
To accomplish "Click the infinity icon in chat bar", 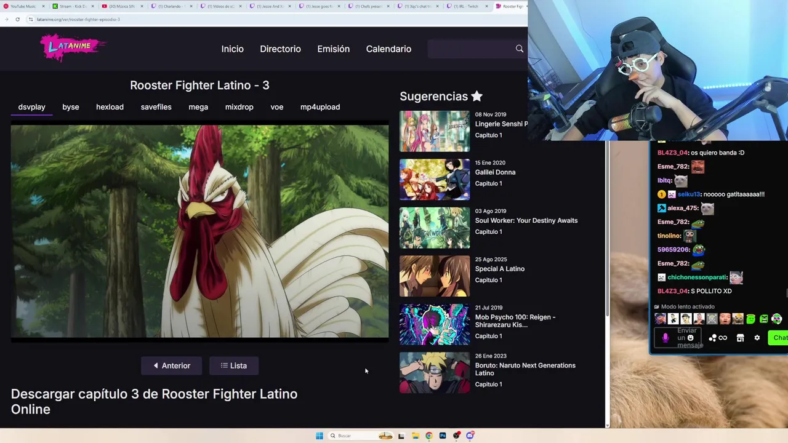I will pyautogui.click(x=723, y=338).
